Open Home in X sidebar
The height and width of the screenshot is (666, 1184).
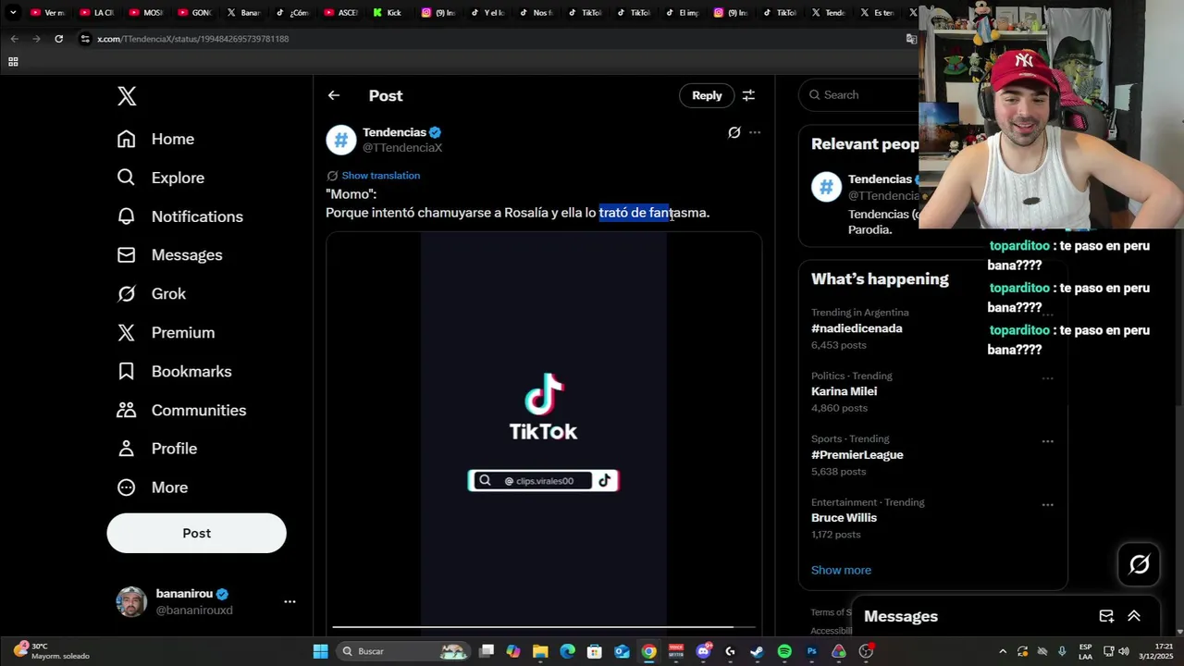(155, 139)
